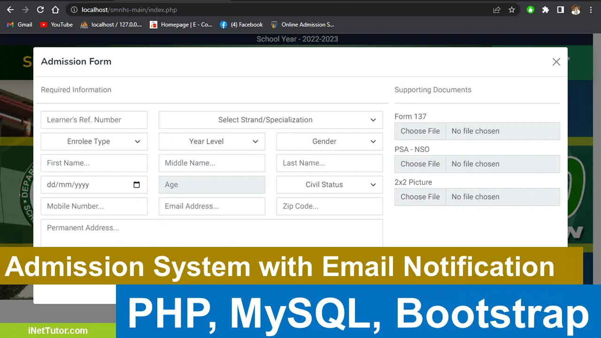Open the YouTube bookmark

(56, 24)
